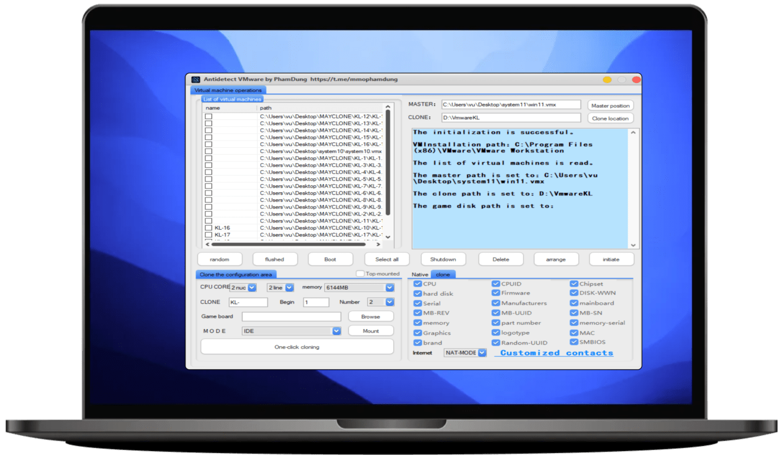Uncheck MB-UUID
This screenshot has height=455, width=782.
click(x=496, y=313)
